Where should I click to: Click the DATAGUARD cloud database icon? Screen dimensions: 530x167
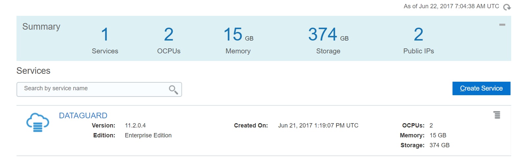pyautogui.click(x=38, y=122)
